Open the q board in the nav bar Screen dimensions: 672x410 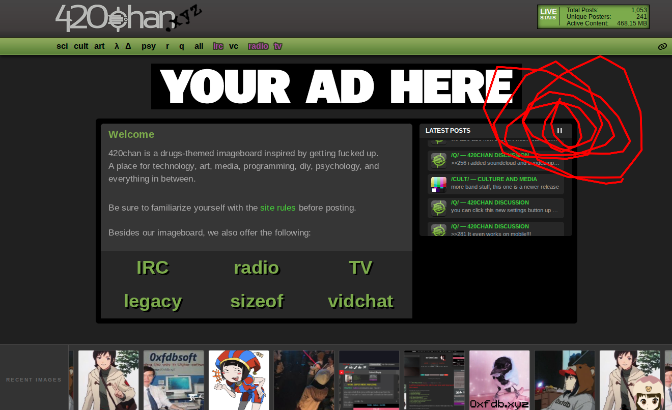pos(182,46)
